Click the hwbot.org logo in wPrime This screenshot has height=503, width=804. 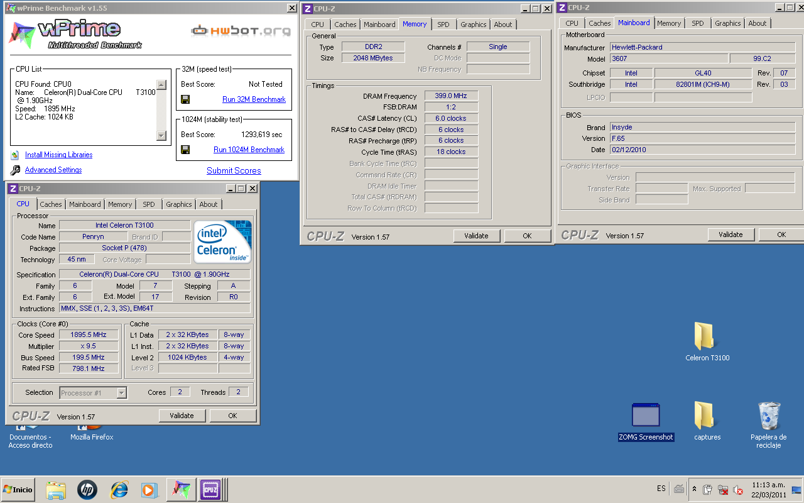point(241,30)
